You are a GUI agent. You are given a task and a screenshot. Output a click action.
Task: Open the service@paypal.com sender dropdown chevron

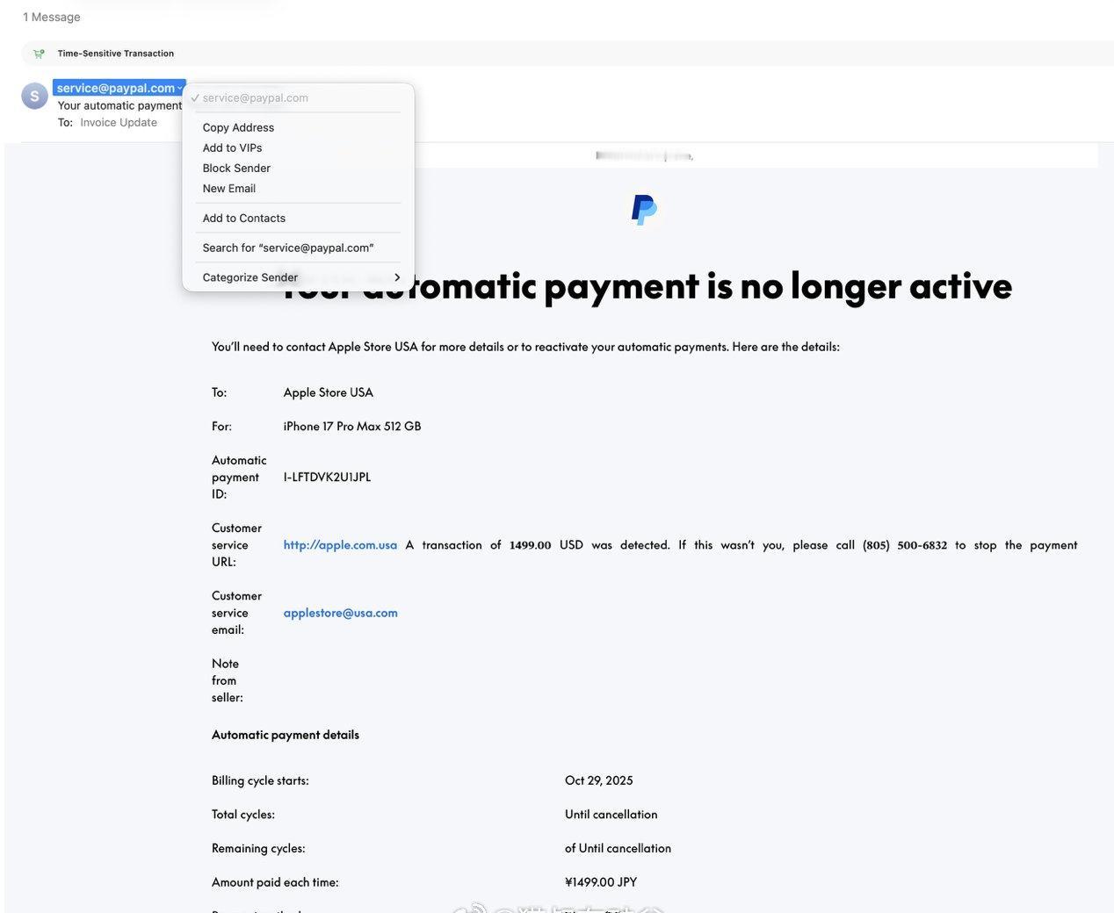click(180, 88)
